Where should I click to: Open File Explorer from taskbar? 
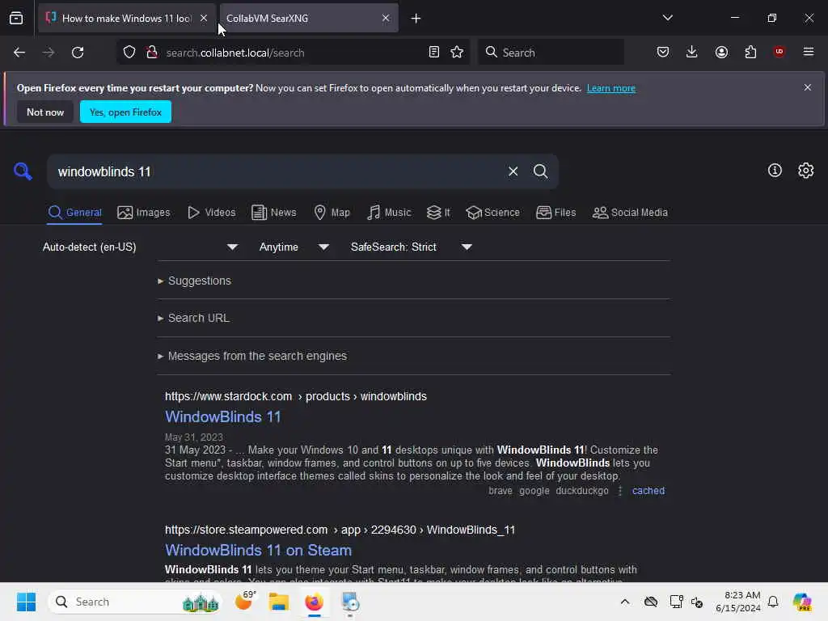click(x=278, y=602)
